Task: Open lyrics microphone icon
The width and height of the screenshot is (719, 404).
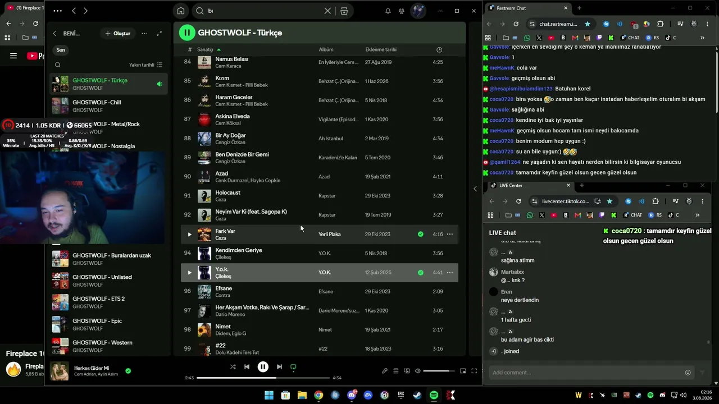Action: point(385,371)
